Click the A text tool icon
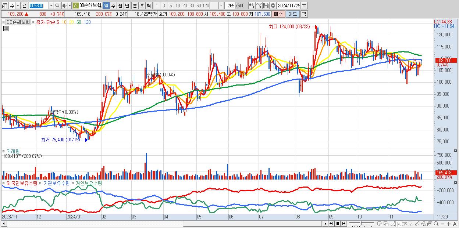Image resolution: width=459 pixels, height=228 pixels. (455, 224)
